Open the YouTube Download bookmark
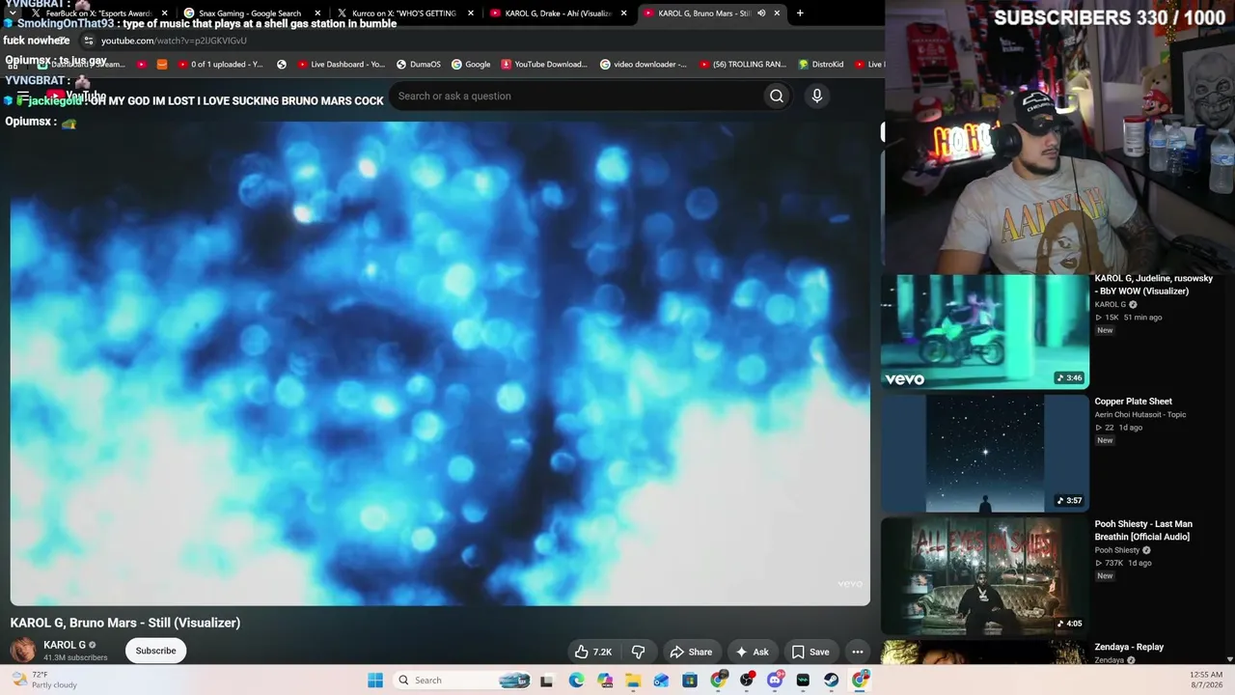1235x695 pixels. pyautogui.click(x=544, y=65)
